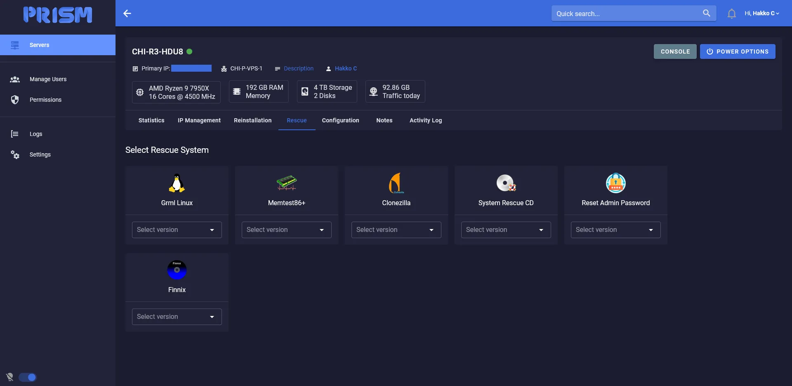Open the Activity Log tab
Viewport: 792px width, 386px height.
click(425, 120)
